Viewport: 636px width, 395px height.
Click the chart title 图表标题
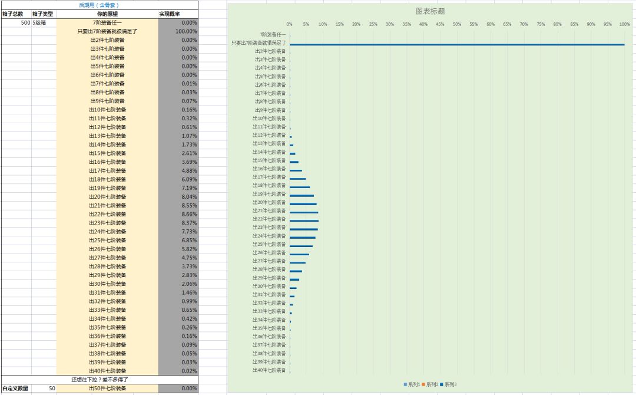click(430, 11)
